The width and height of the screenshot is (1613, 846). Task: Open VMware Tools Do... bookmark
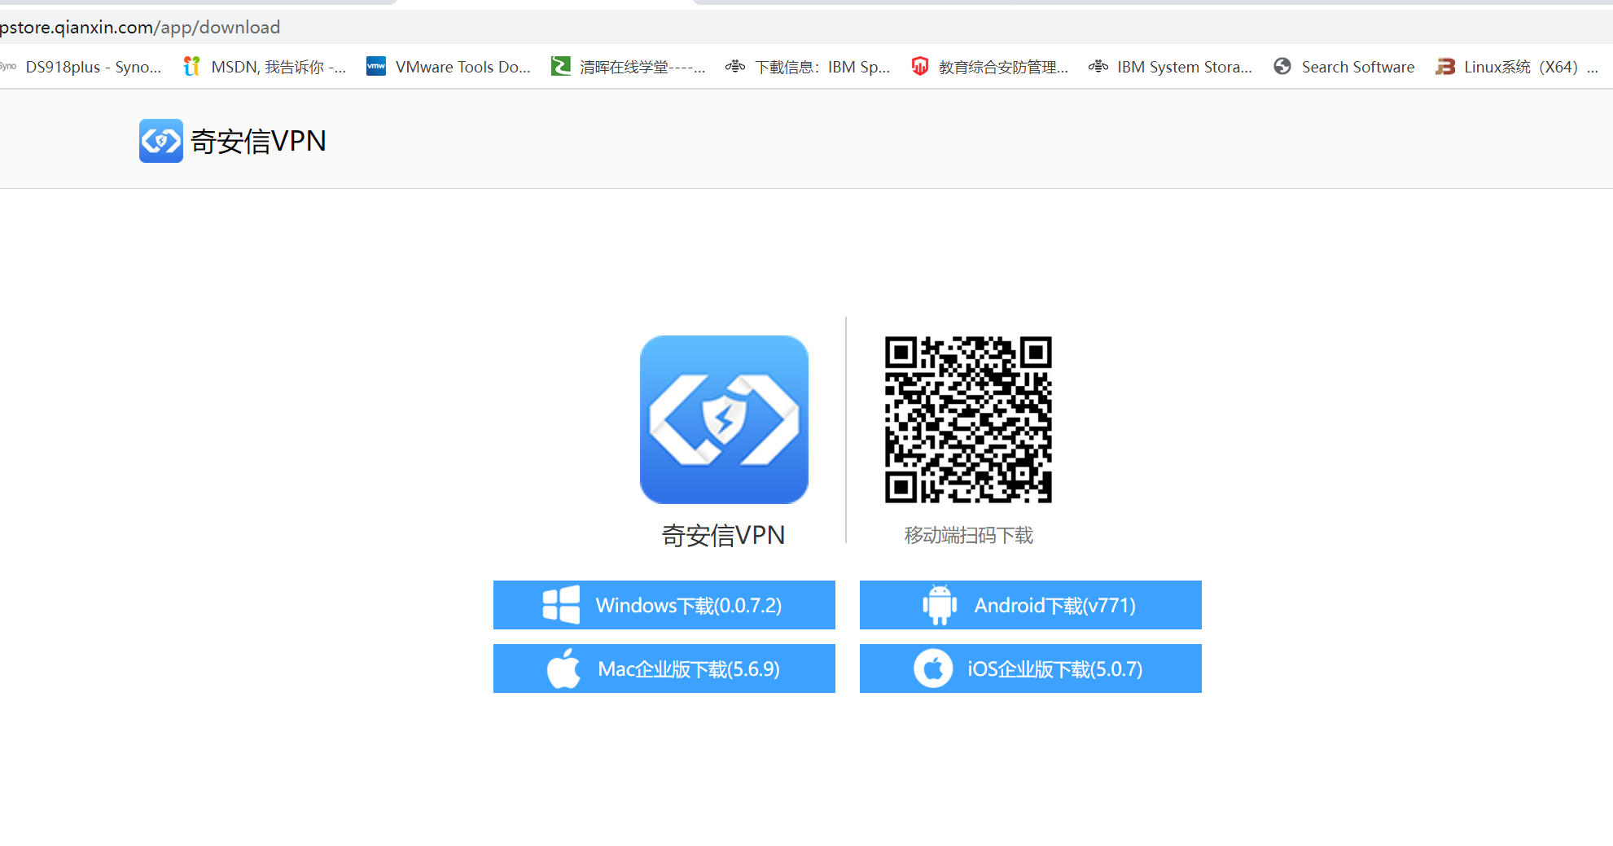449,67
